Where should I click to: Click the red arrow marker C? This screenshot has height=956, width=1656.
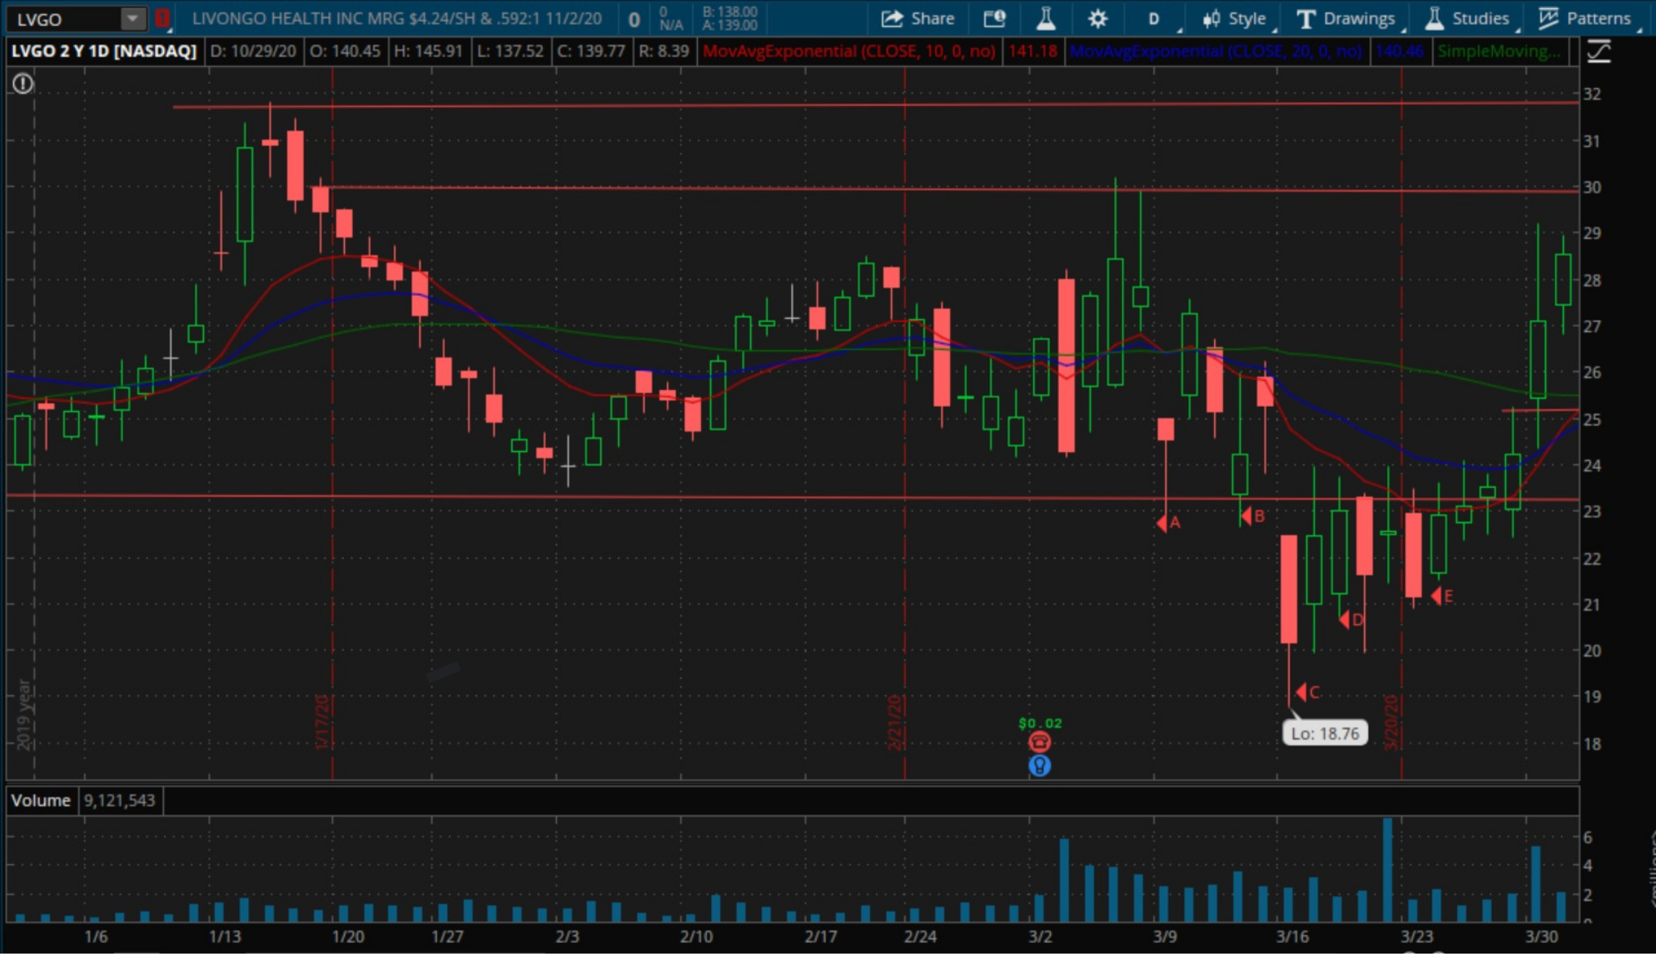tap(1308, 692)
